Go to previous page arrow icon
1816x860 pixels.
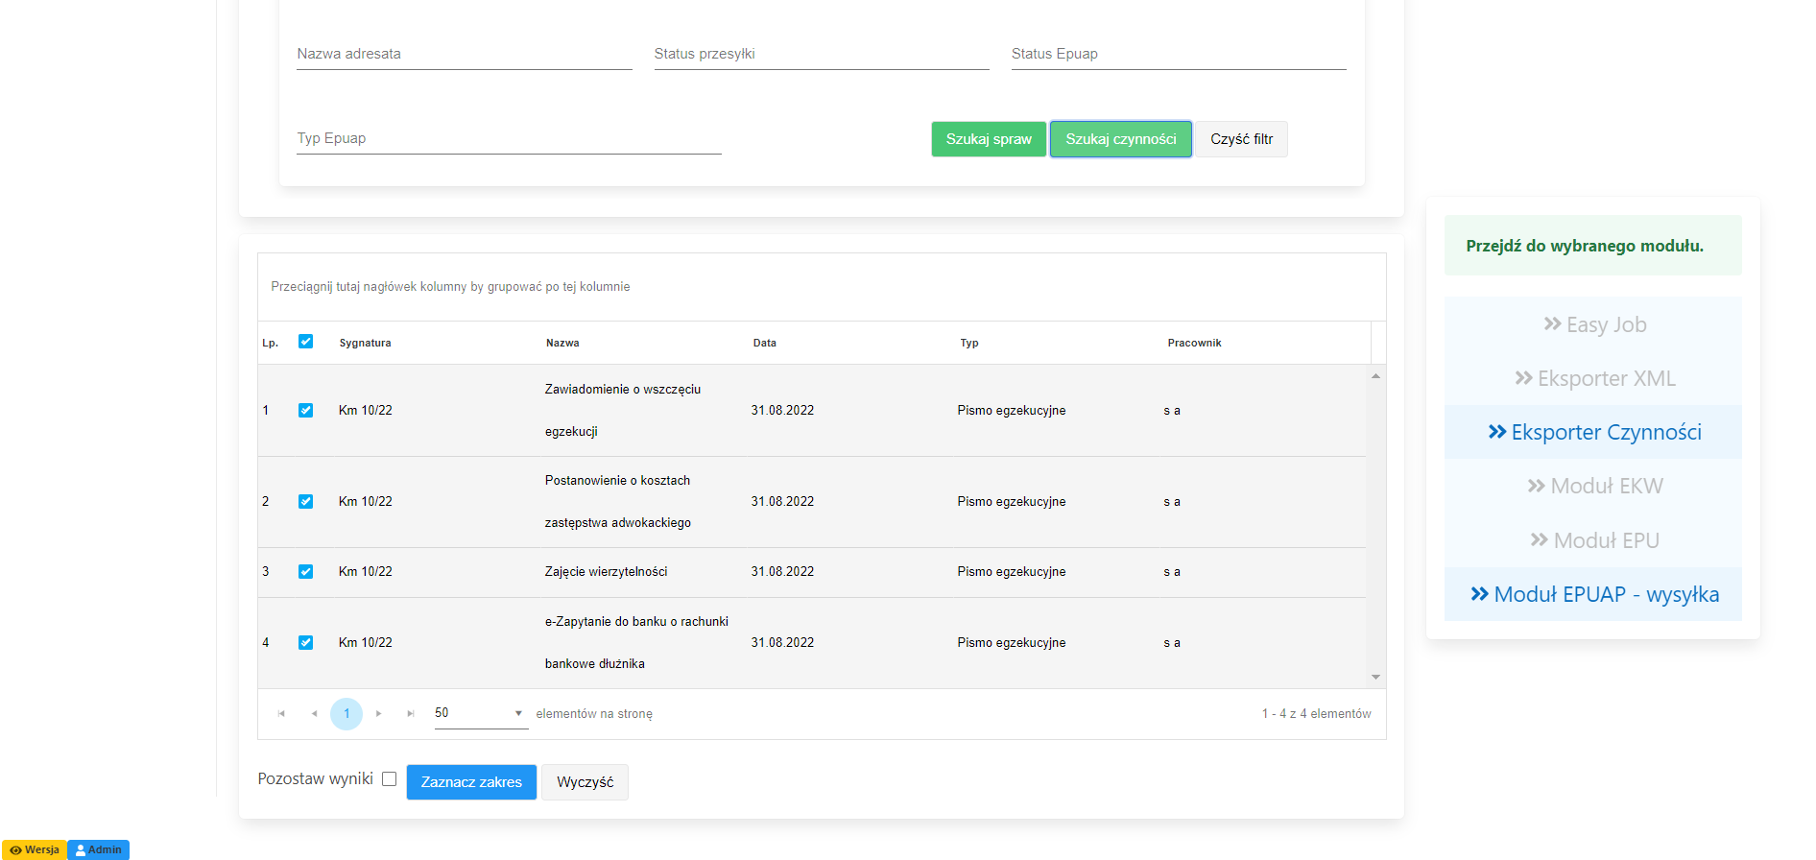pos(314,713)
